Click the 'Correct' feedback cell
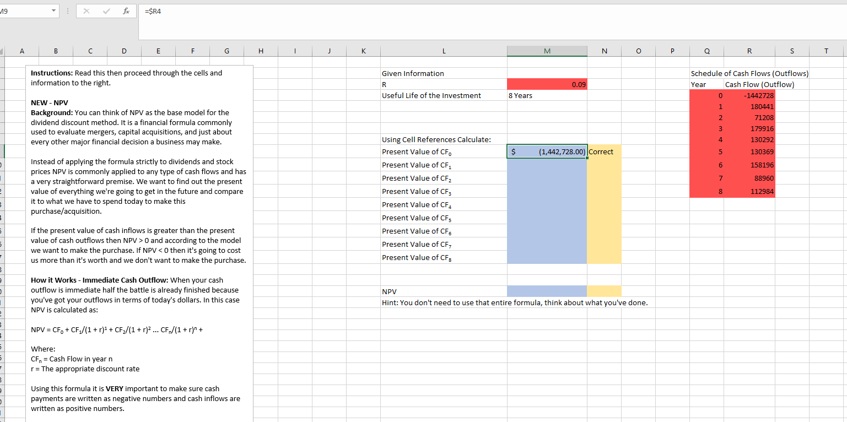847x422 pixels. 604,152
